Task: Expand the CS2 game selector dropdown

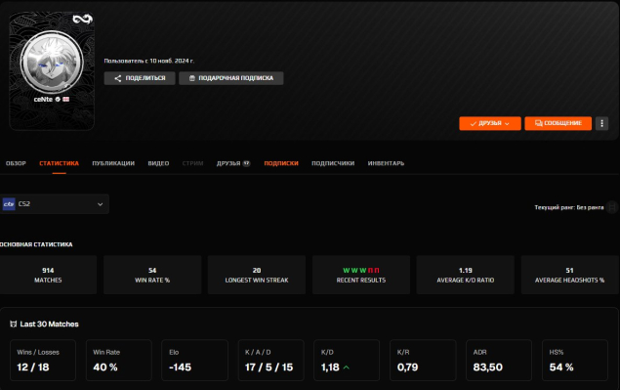Action: [x=55, y=204]
